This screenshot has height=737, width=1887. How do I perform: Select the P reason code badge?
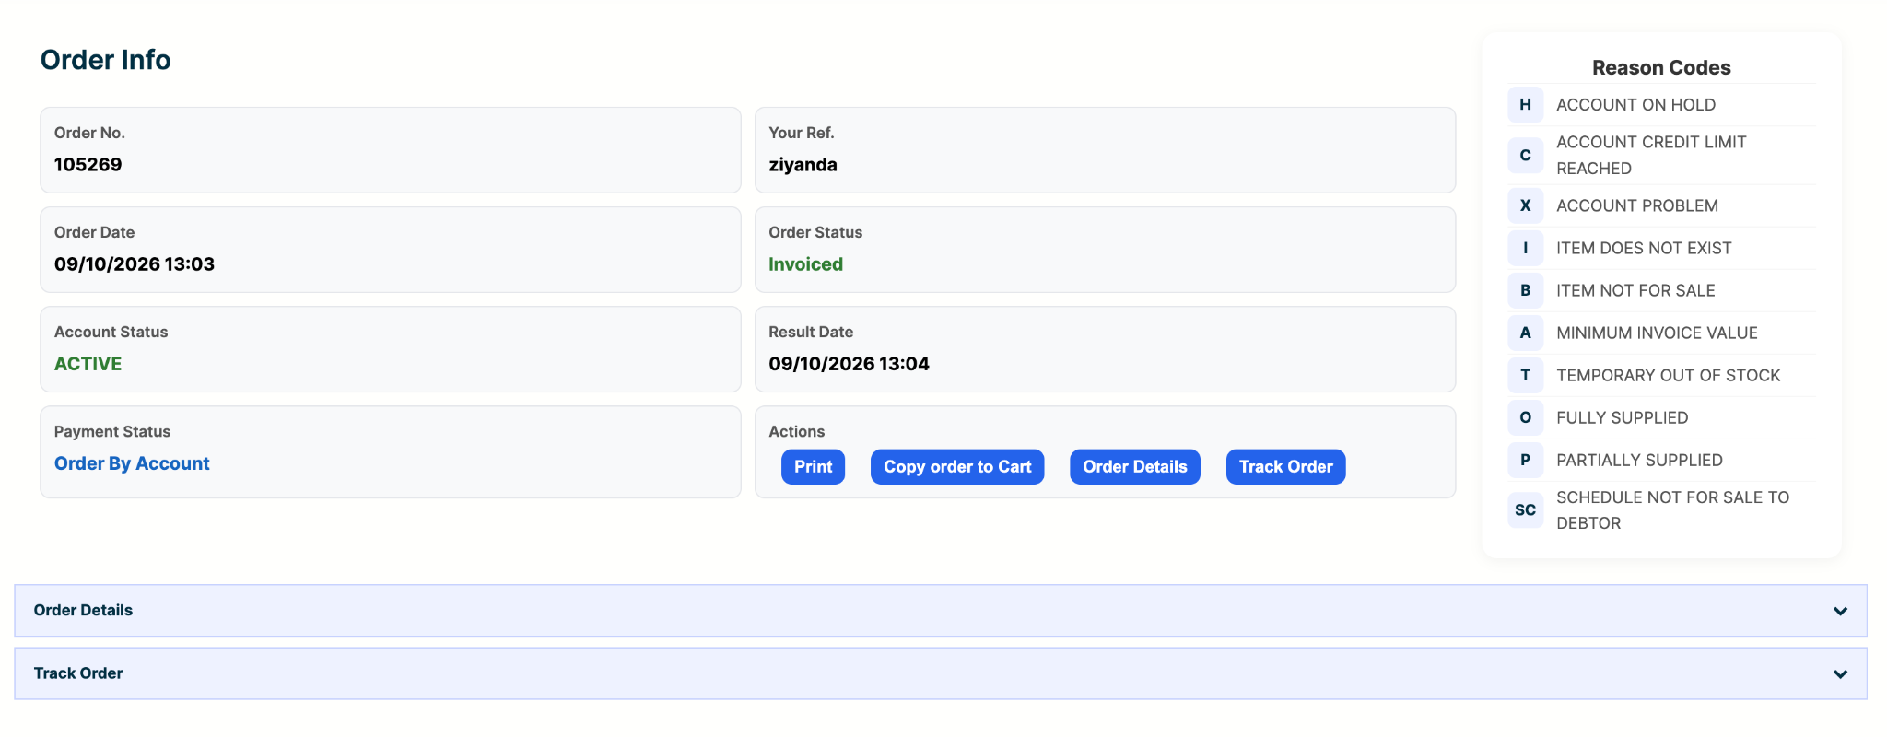click(x=1525, y=460)
